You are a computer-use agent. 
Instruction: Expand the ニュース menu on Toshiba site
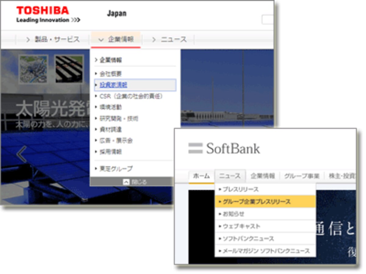[169, 40]
